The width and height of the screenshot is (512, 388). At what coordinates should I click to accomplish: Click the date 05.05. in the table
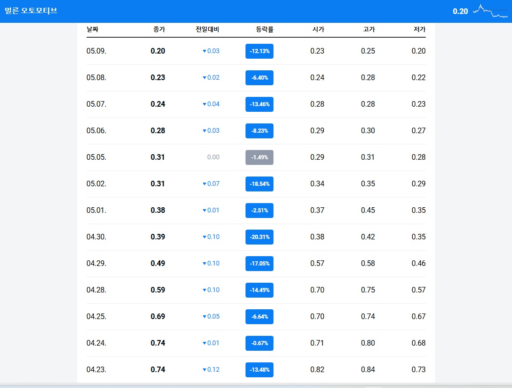(x=96, y=157)
